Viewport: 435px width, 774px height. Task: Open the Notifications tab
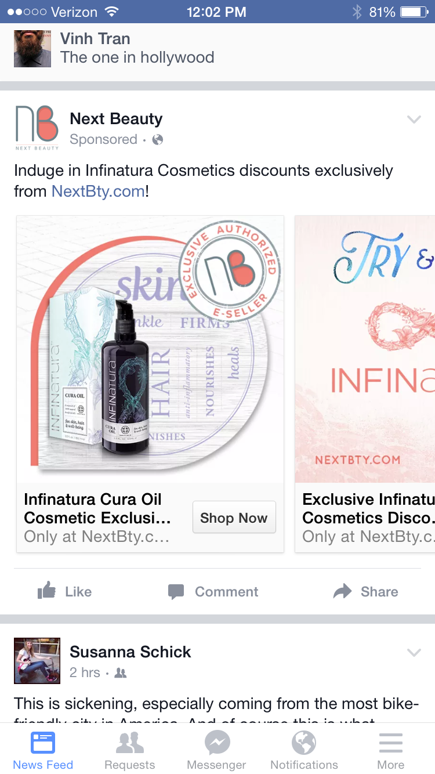pyautogui.click(x=304, y=750)
